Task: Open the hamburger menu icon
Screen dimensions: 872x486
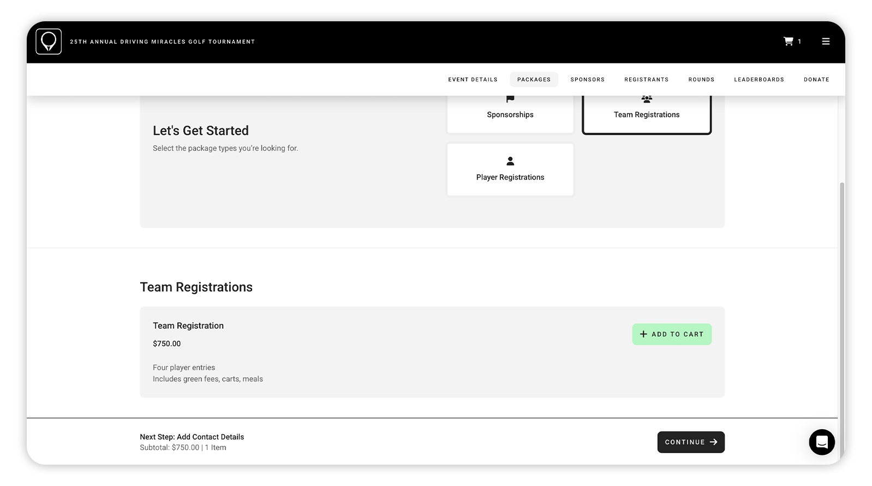Action: point(826,42)
